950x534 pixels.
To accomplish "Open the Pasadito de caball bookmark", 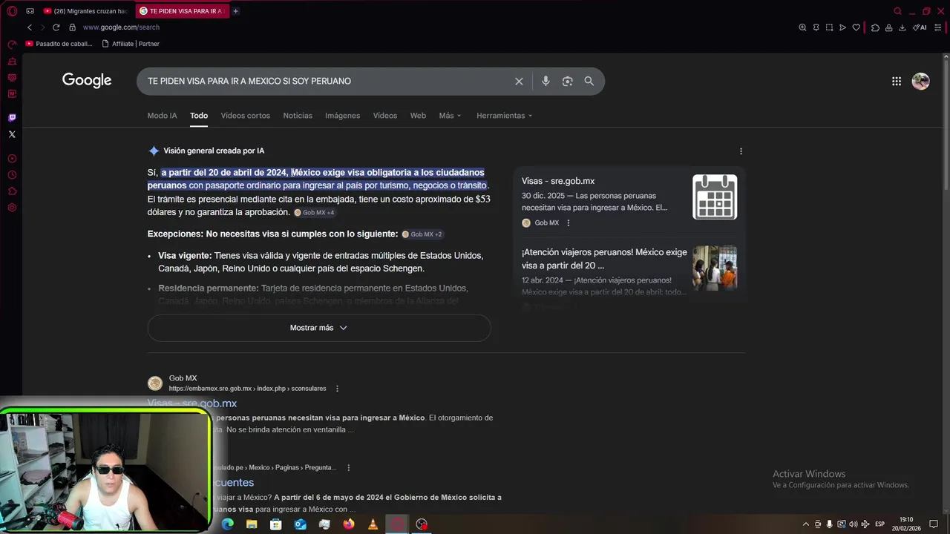I will (x=59, y=44).
